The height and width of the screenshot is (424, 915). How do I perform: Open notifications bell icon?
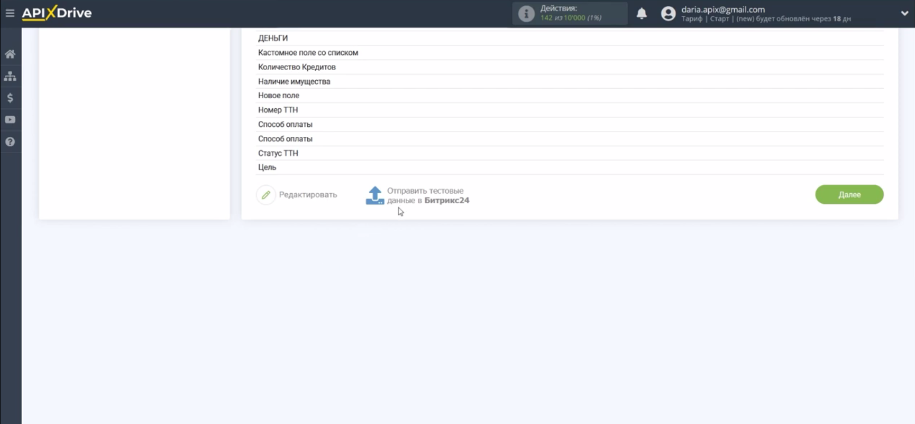click(642, 14)
